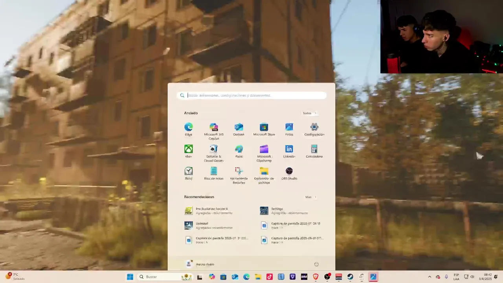This screenshot has width=503, height=283.
Task: Open the Uninstall recommended item
Action: coord(215,225)
